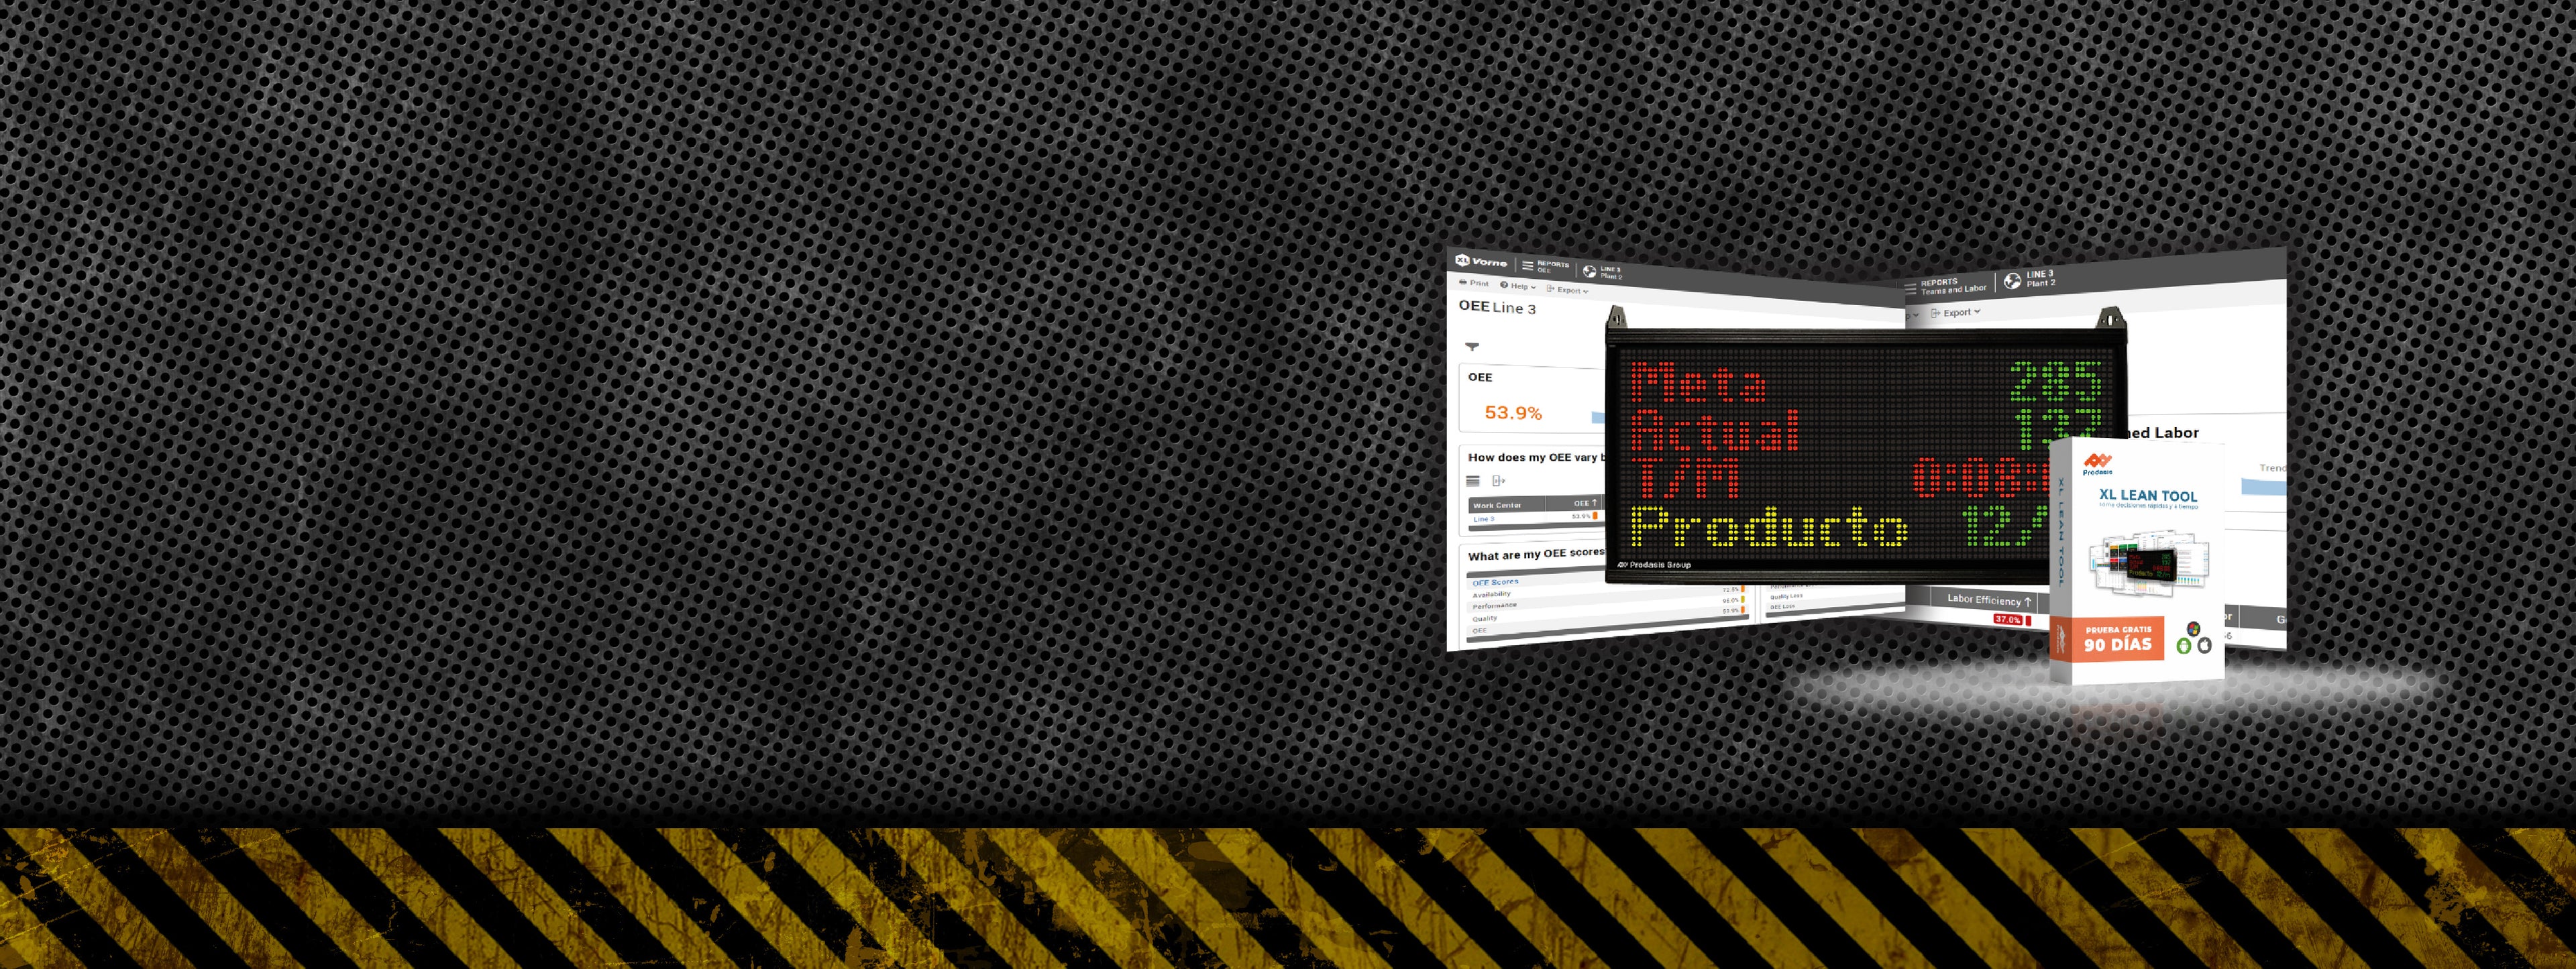Open the Line 3 work center link
The width and height of the screenshot is (2576, 969).
[x=1484, y=519]
